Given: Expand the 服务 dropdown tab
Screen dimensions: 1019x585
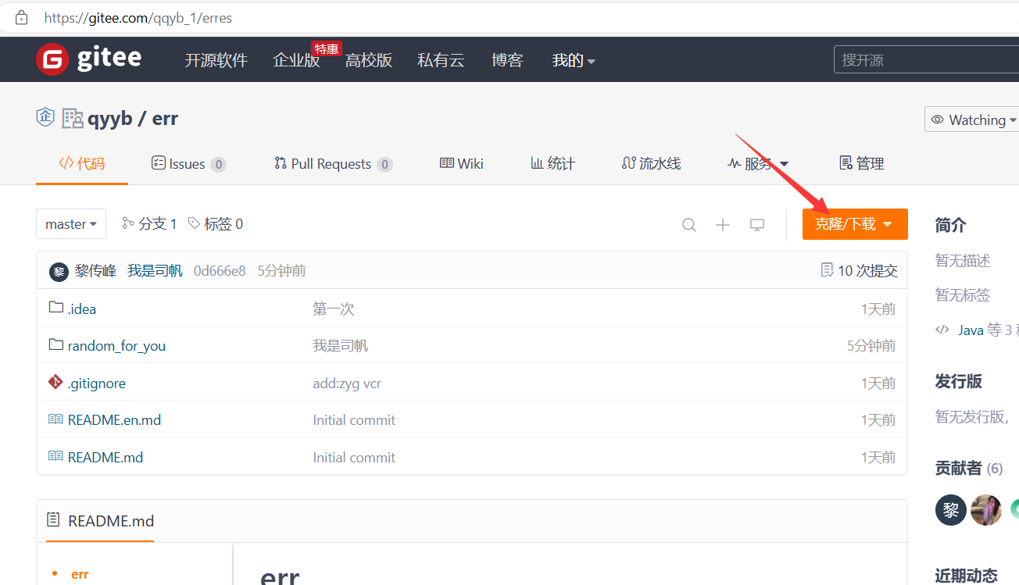Looking at the screenshot, I should pos(758,163).
